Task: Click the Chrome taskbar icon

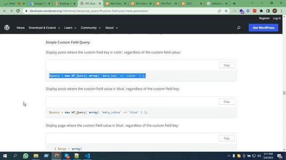Action: pyautogui.click(x=57, y=156)
